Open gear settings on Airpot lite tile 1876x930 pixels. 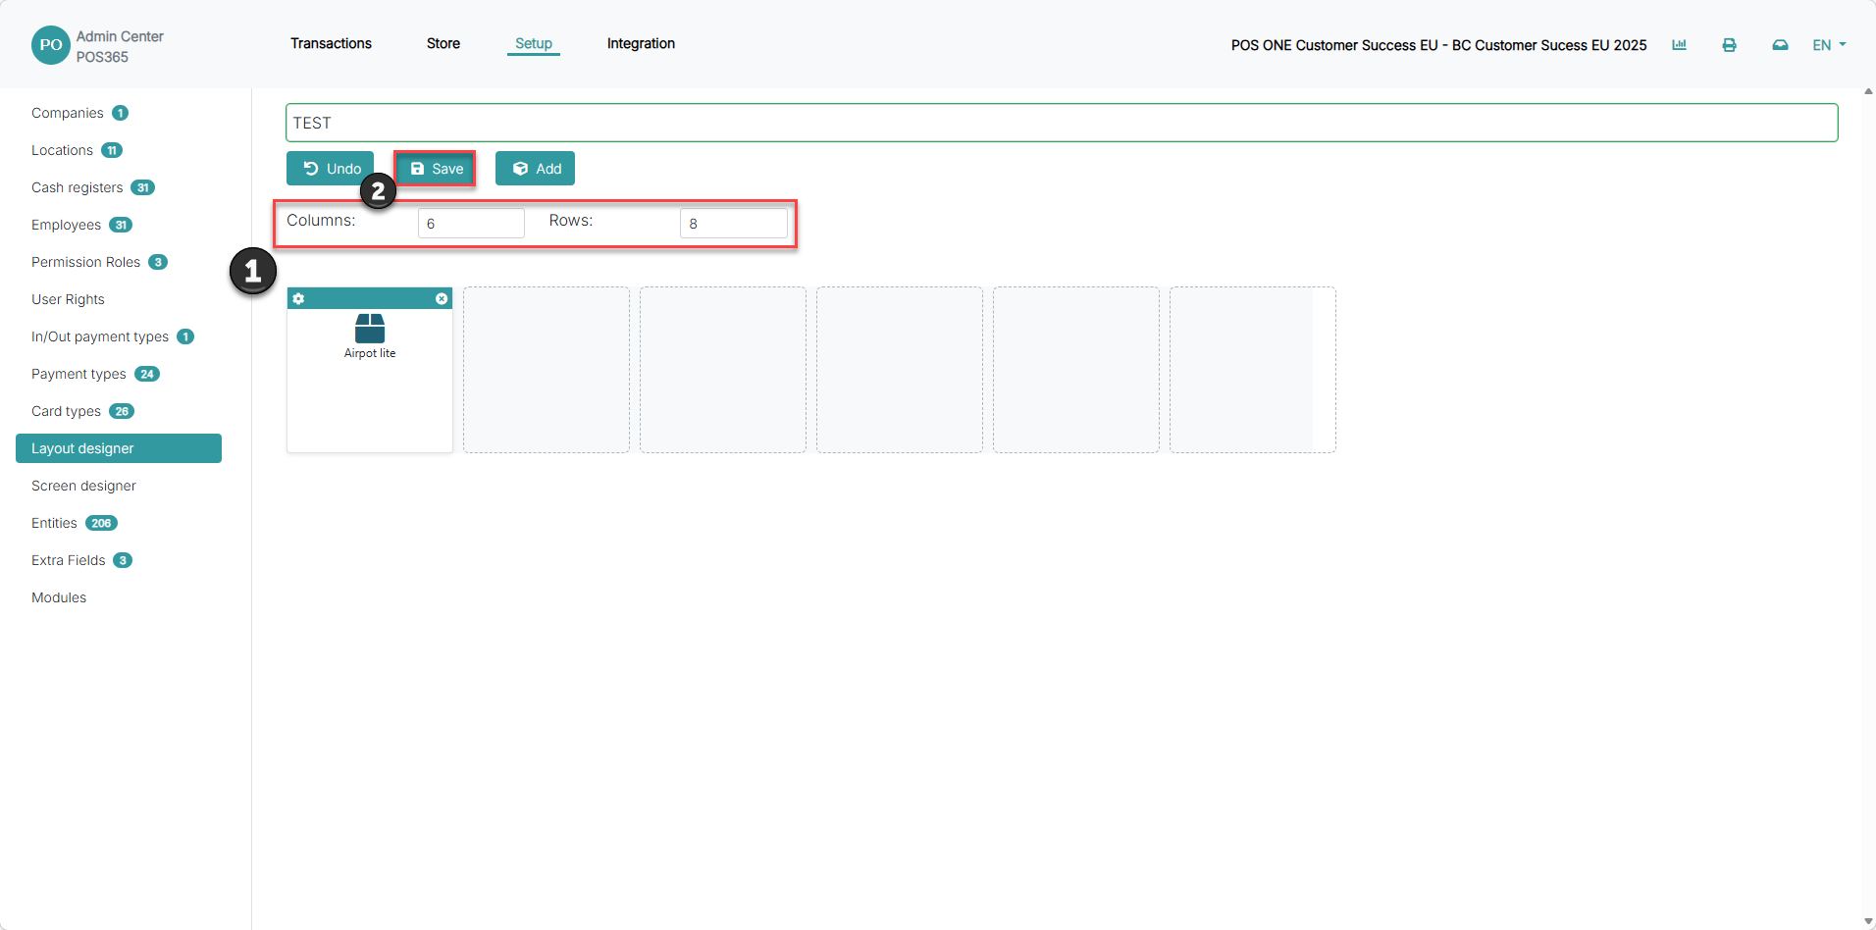[x=298, y=298]
